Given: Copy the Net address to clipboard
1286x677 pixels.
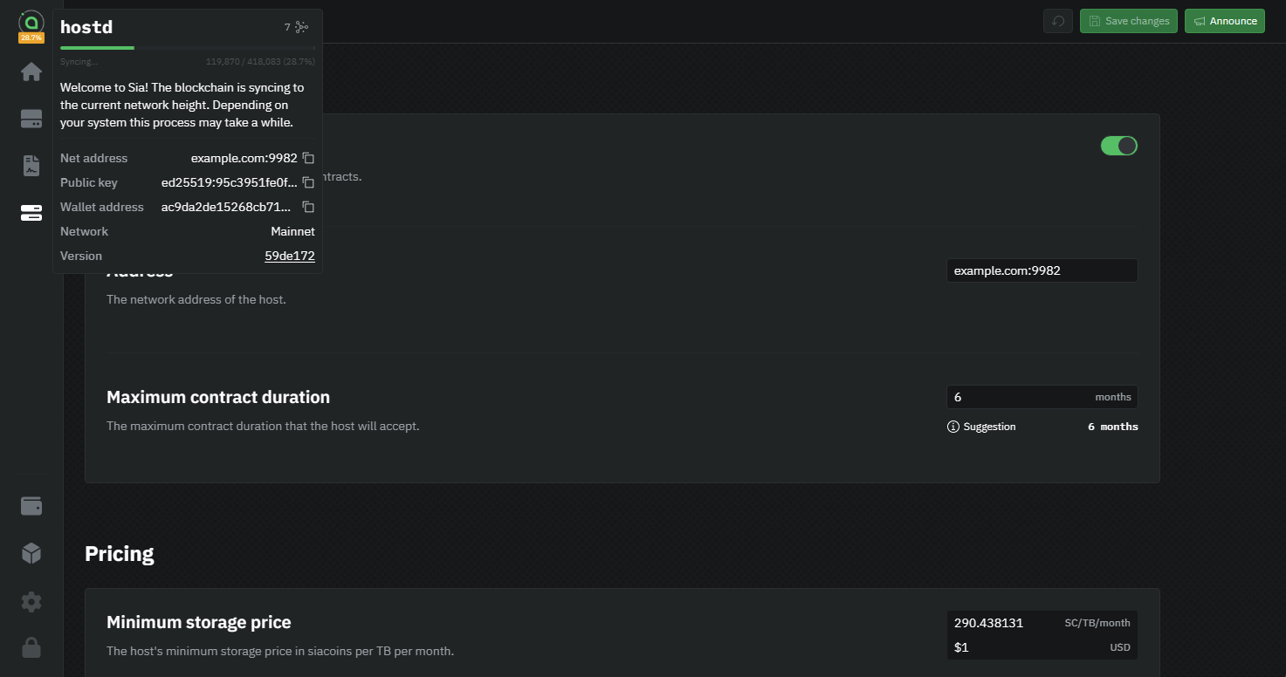Looking at the screenshot, I should click(x=308, y=158).
